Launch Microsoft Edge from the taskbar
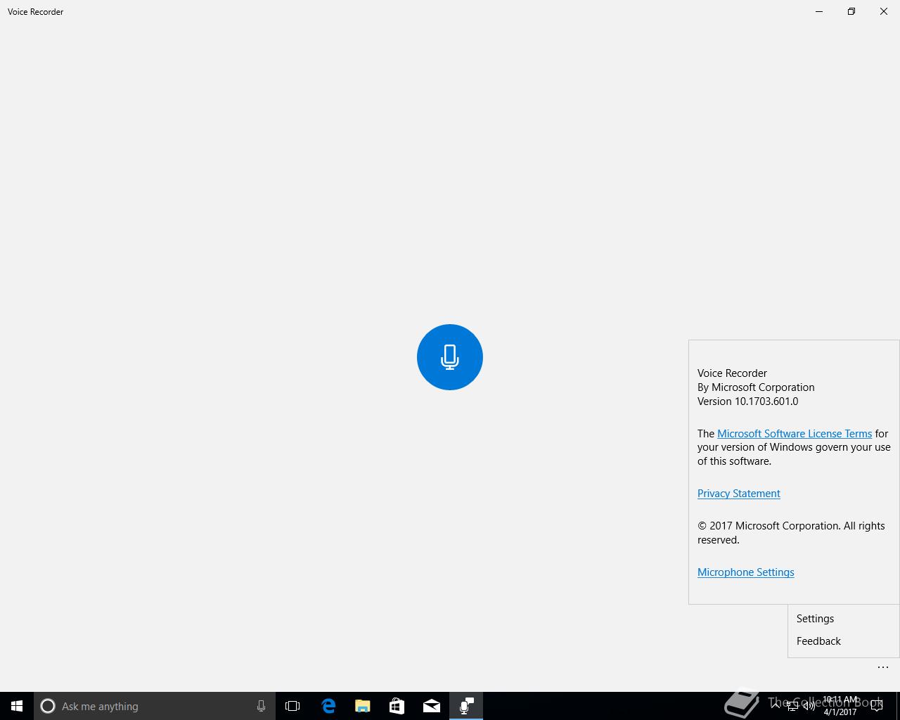 tap(328, 706)
